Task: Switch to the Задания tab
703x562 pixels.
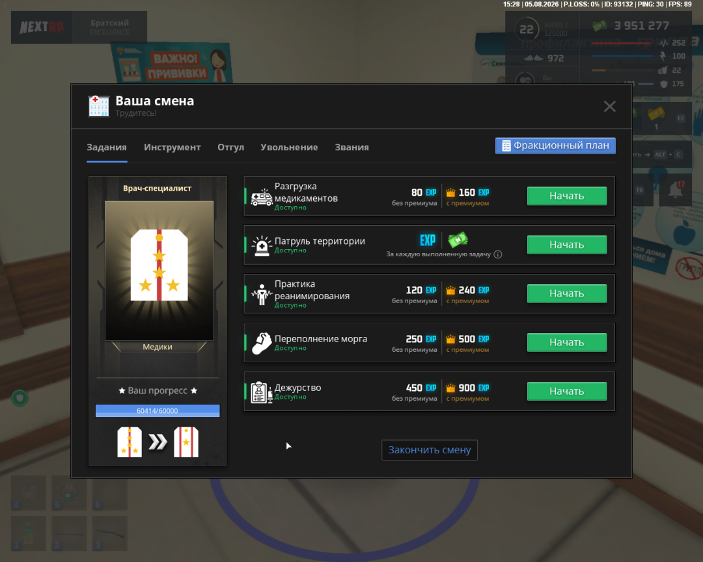Action: [x=107, y=148]
